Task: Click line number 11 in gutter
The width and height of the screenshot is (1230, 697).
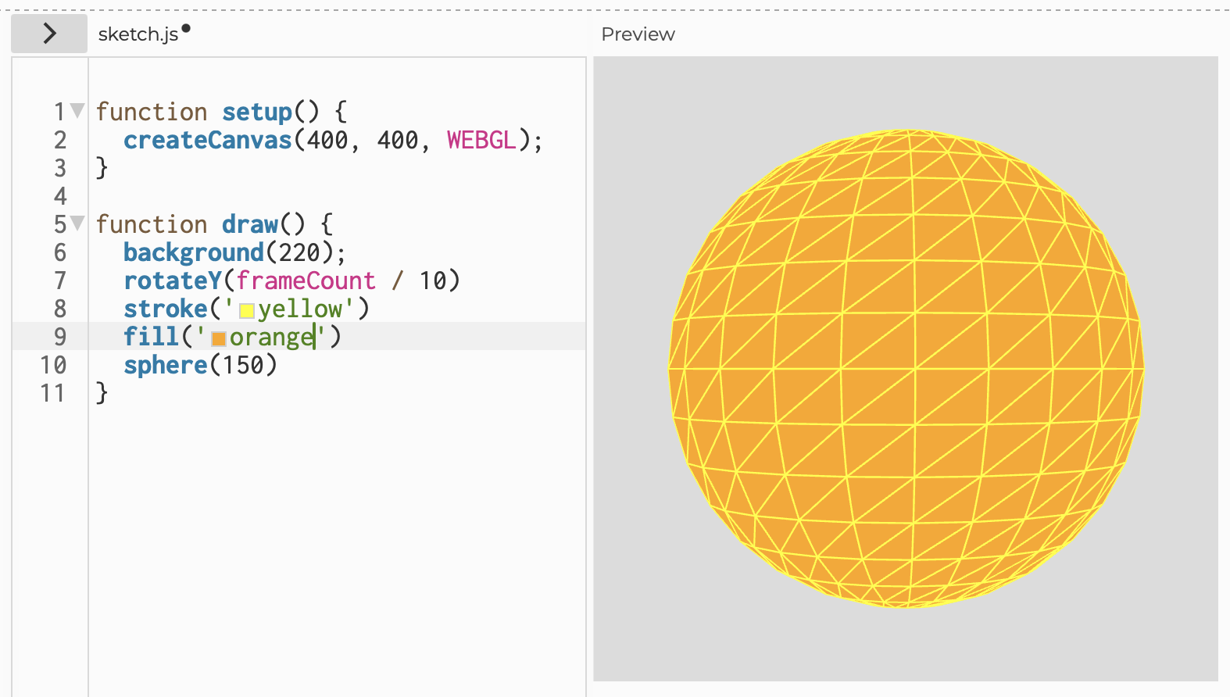Action: click(53, 393)
